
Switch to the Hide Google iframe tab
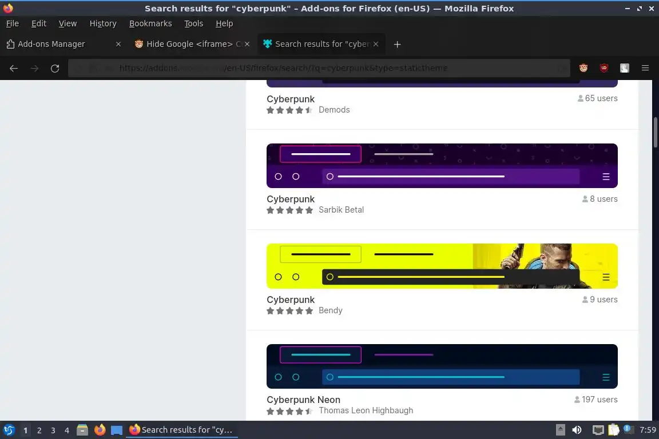point(192,44)
